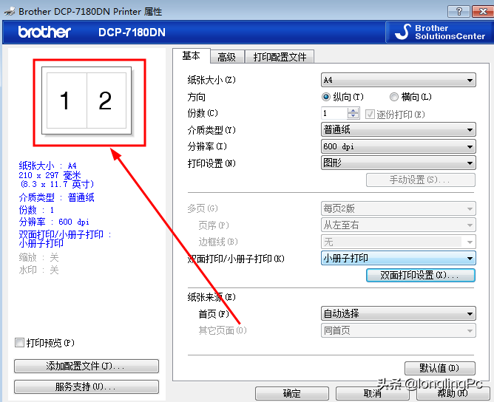Click the 水印 : 关 summary text

[x=38, y=270]
